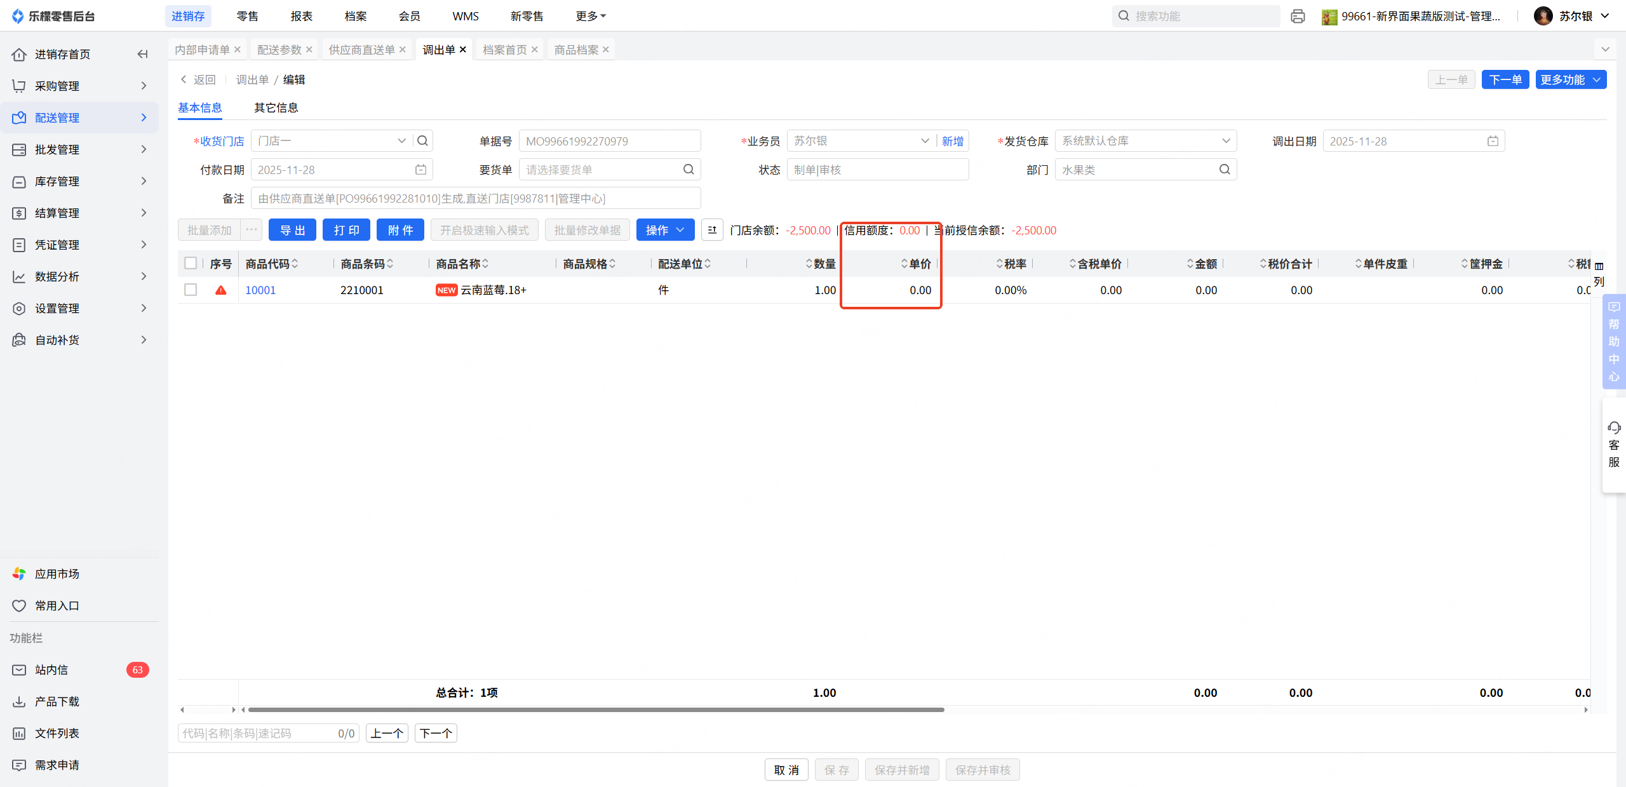Click search icon in 部门 field
1626x787 pixels.
click(1225, 170)
